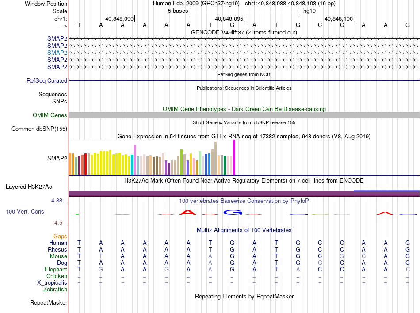The height and width of the screenshot is (313, 420).
Task: Click the Dog alignment row label
Action: point(62,263)
